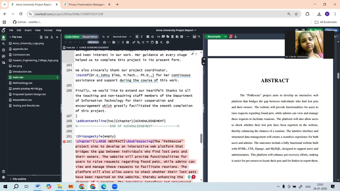Open Writefull settings gear icon

(x=168, y=42)
